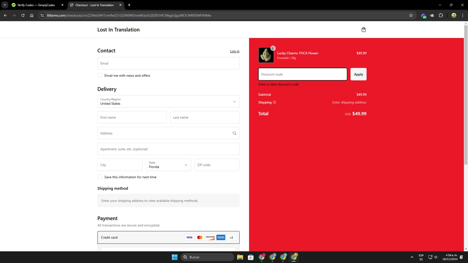The image size is (468, 263).
Task: Click the Last name field
Action: [x=205, y=117]
